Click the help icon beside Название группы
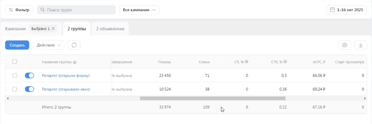This screenshot has width=372, height=124. click(75, 62)
